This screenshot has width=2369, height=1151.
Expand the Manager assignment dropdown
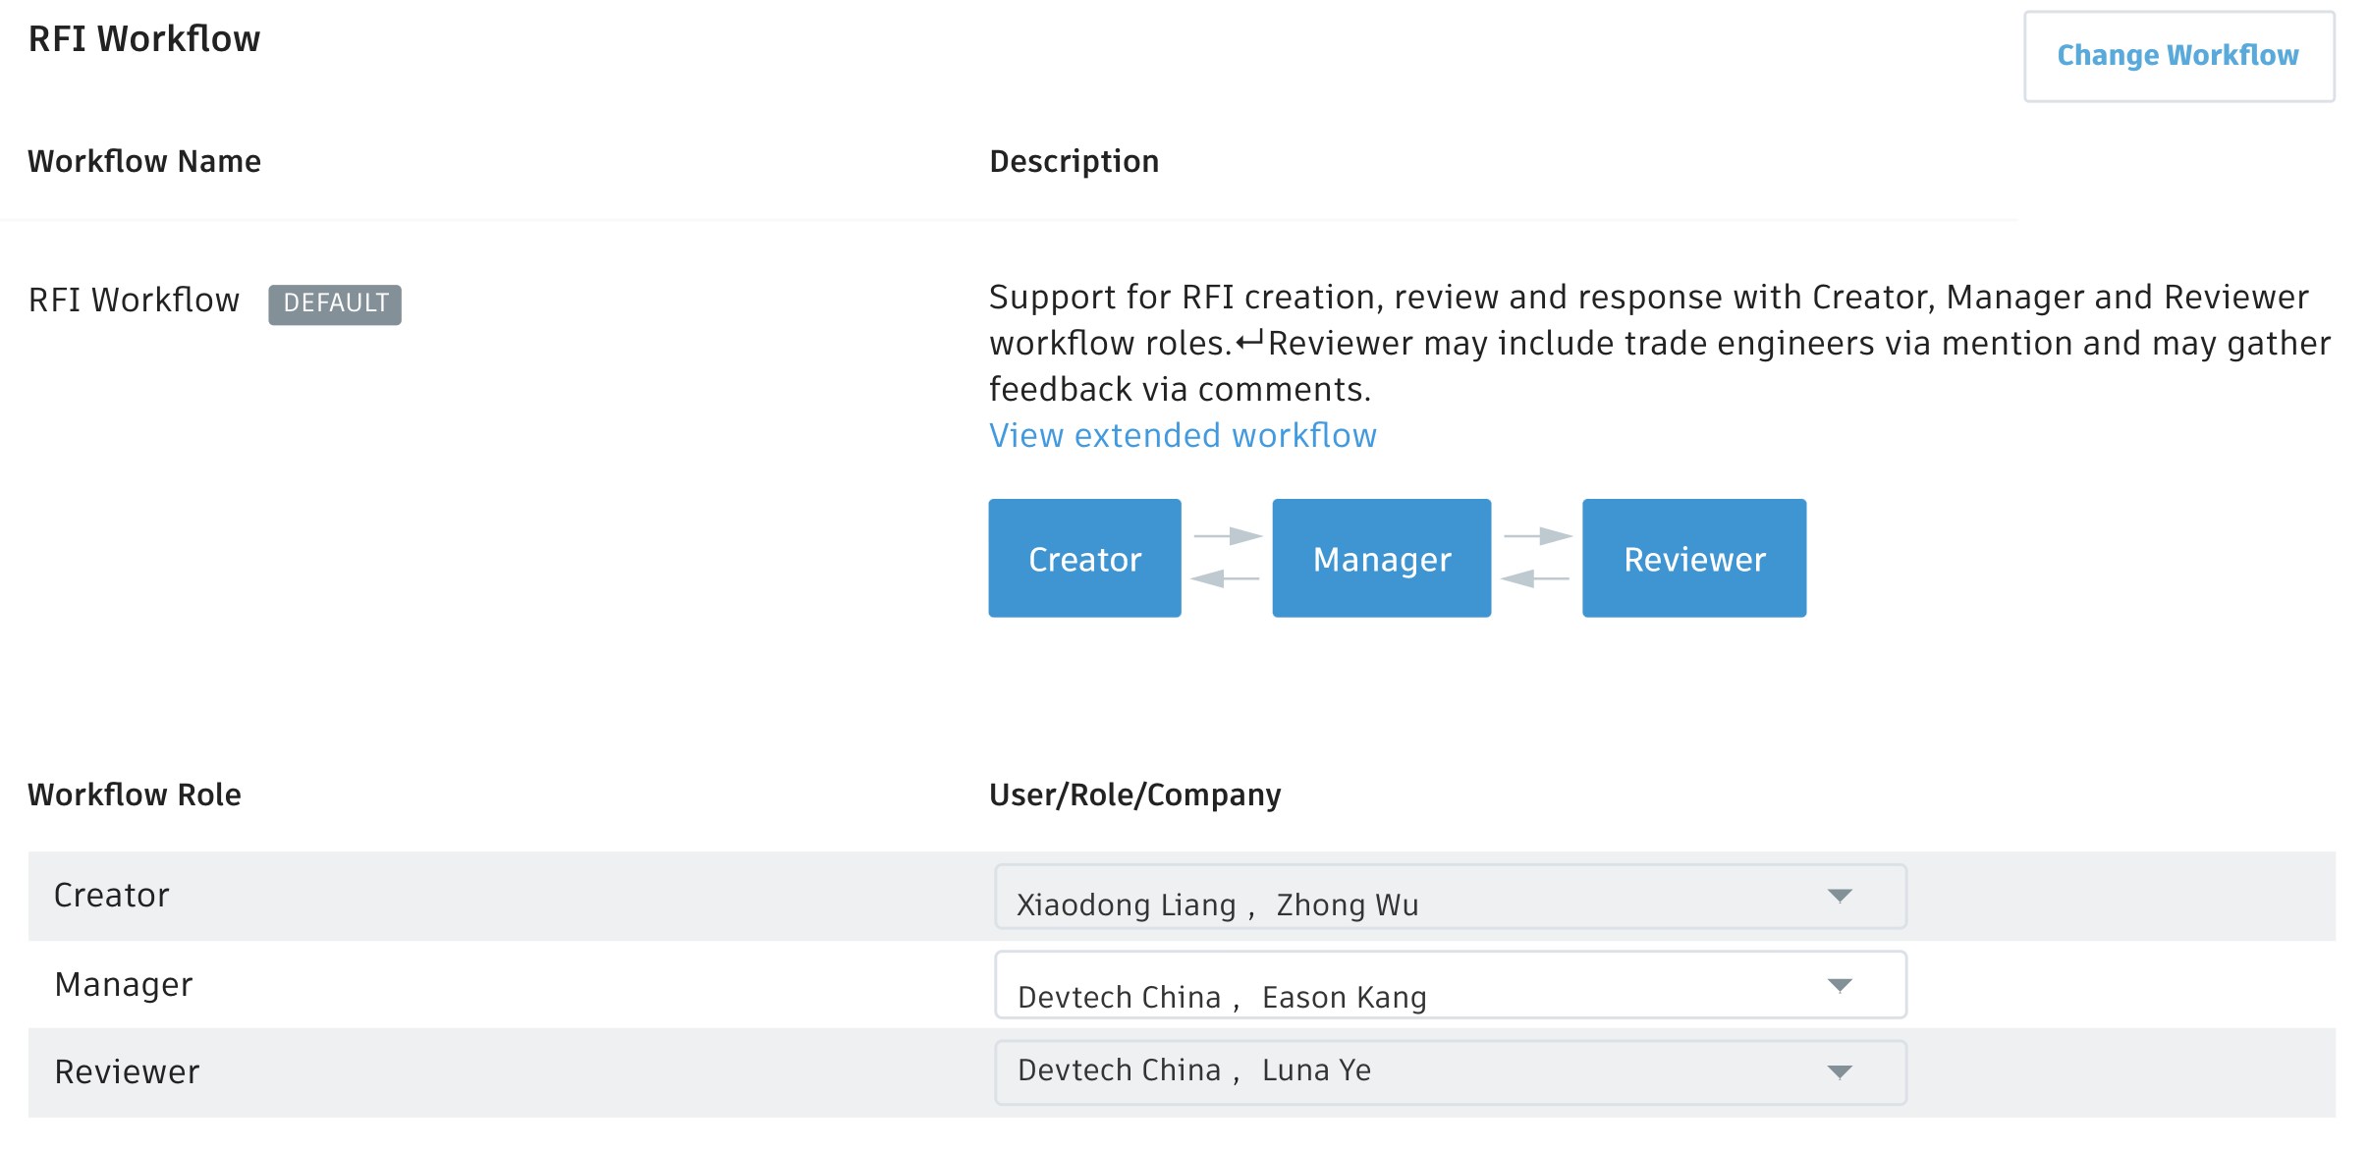click(x=1839, y=984)
